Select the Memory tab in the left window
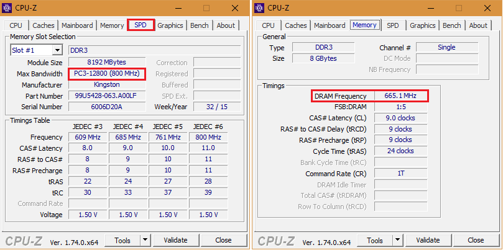 pyautogui.click(x=112, y=25)
